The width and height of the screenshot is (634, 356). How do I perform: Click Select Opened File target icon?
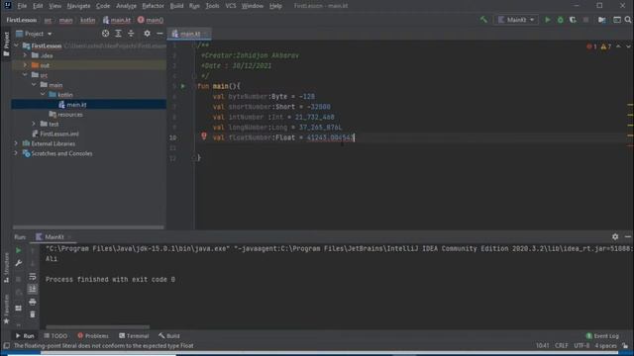pos(105,34)
